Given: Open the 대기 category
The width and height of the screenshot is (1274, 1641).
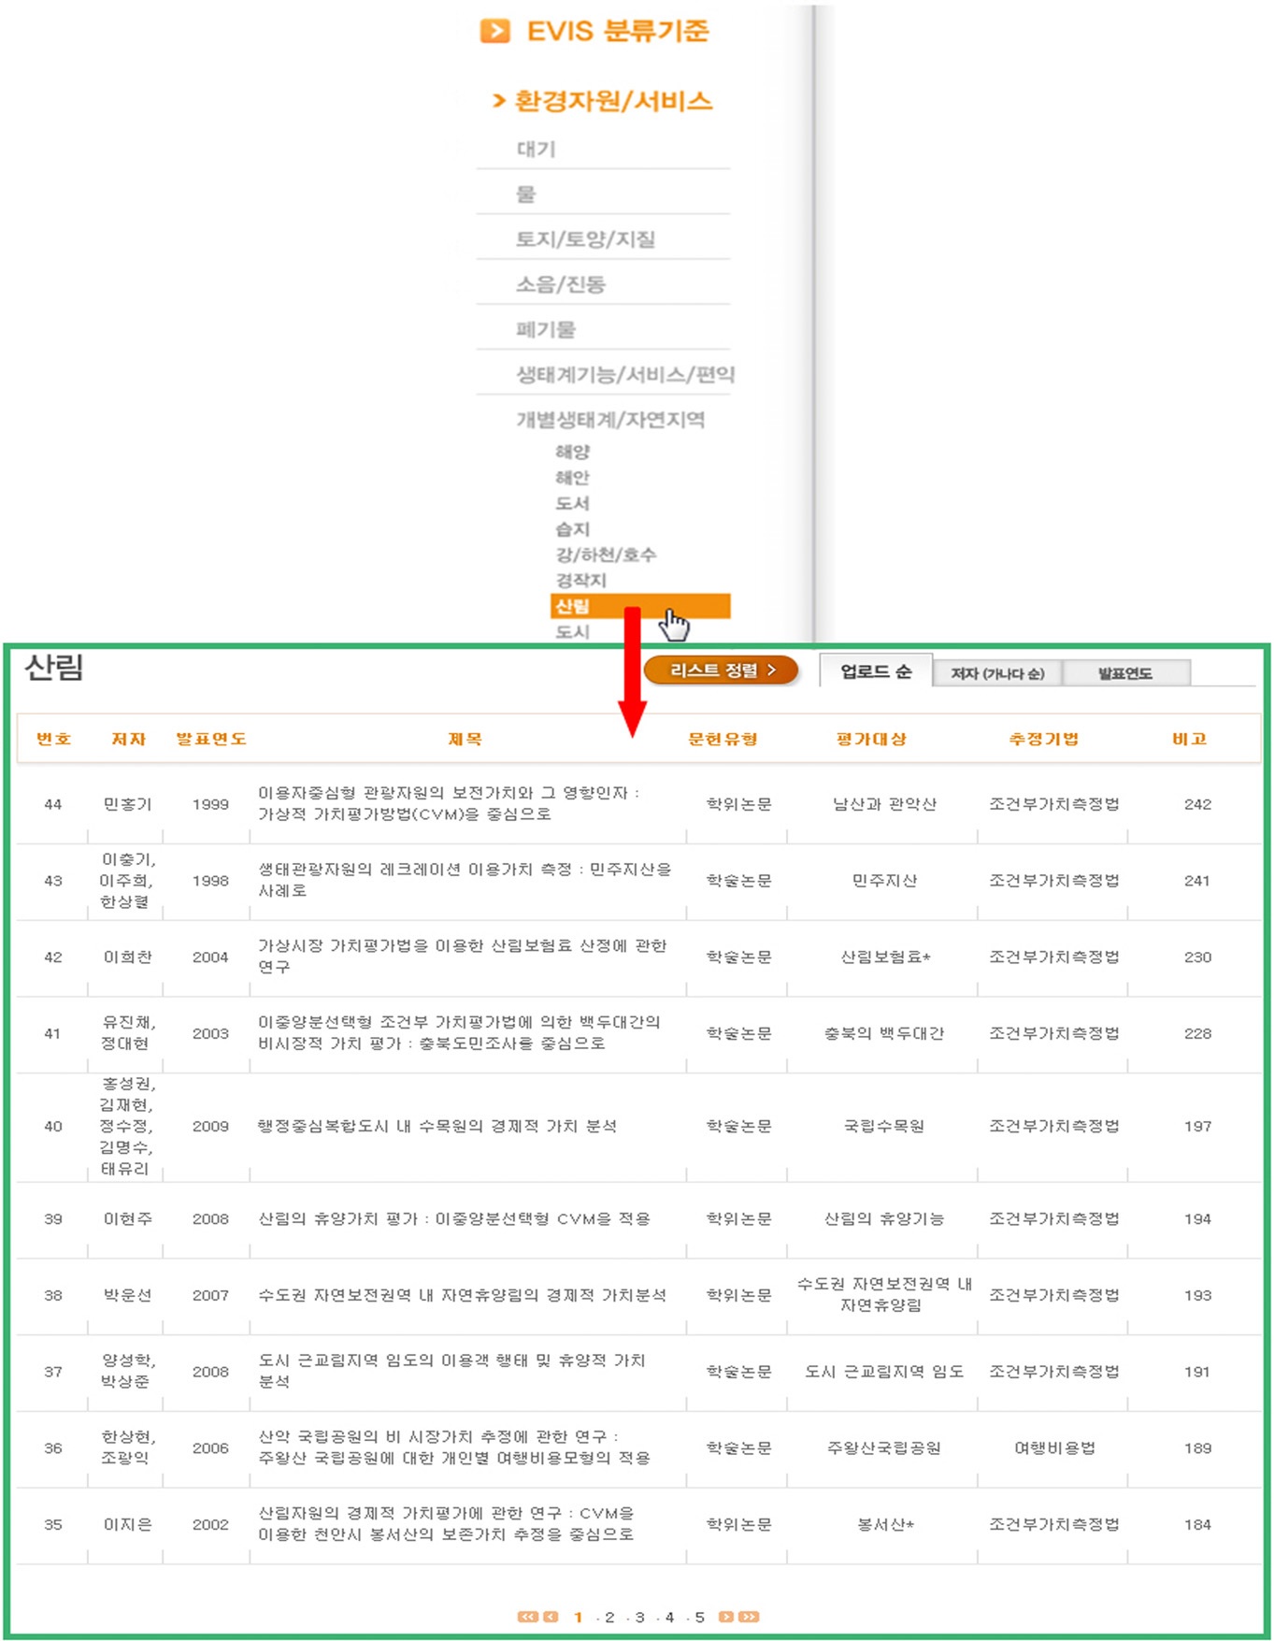Looking at the screenshot, I should [537, 150].
